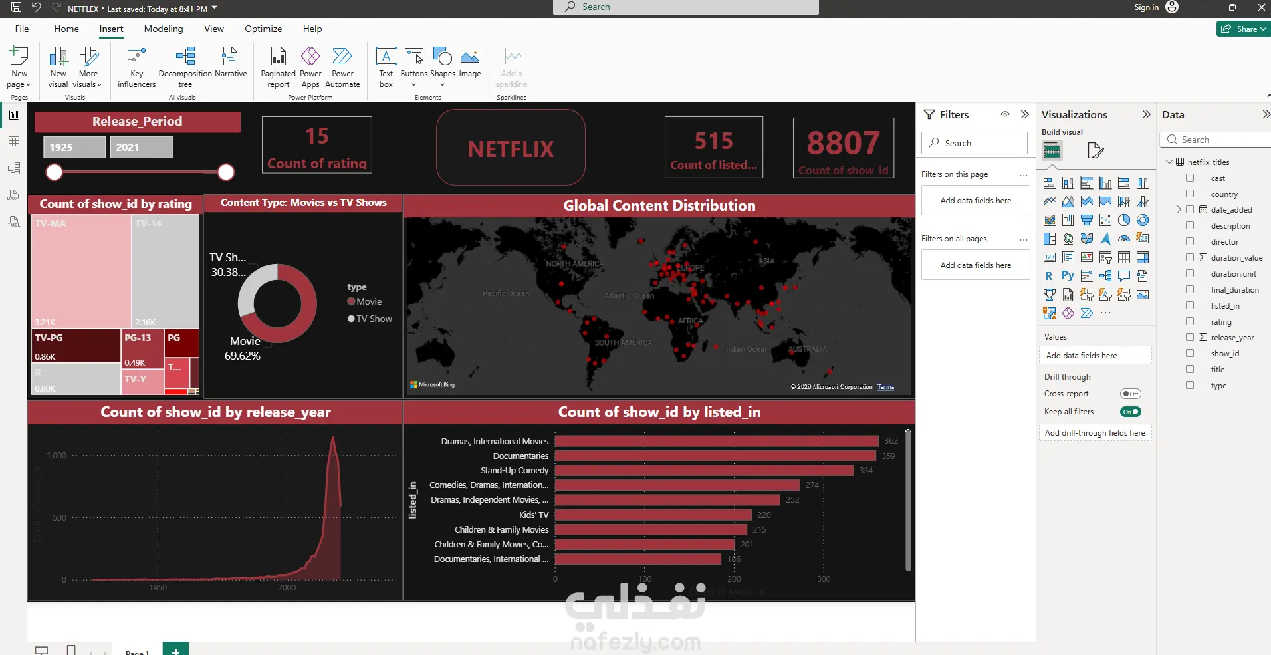Open the Format visual paintbrush tab
1271x655 pixels.
1095,151
